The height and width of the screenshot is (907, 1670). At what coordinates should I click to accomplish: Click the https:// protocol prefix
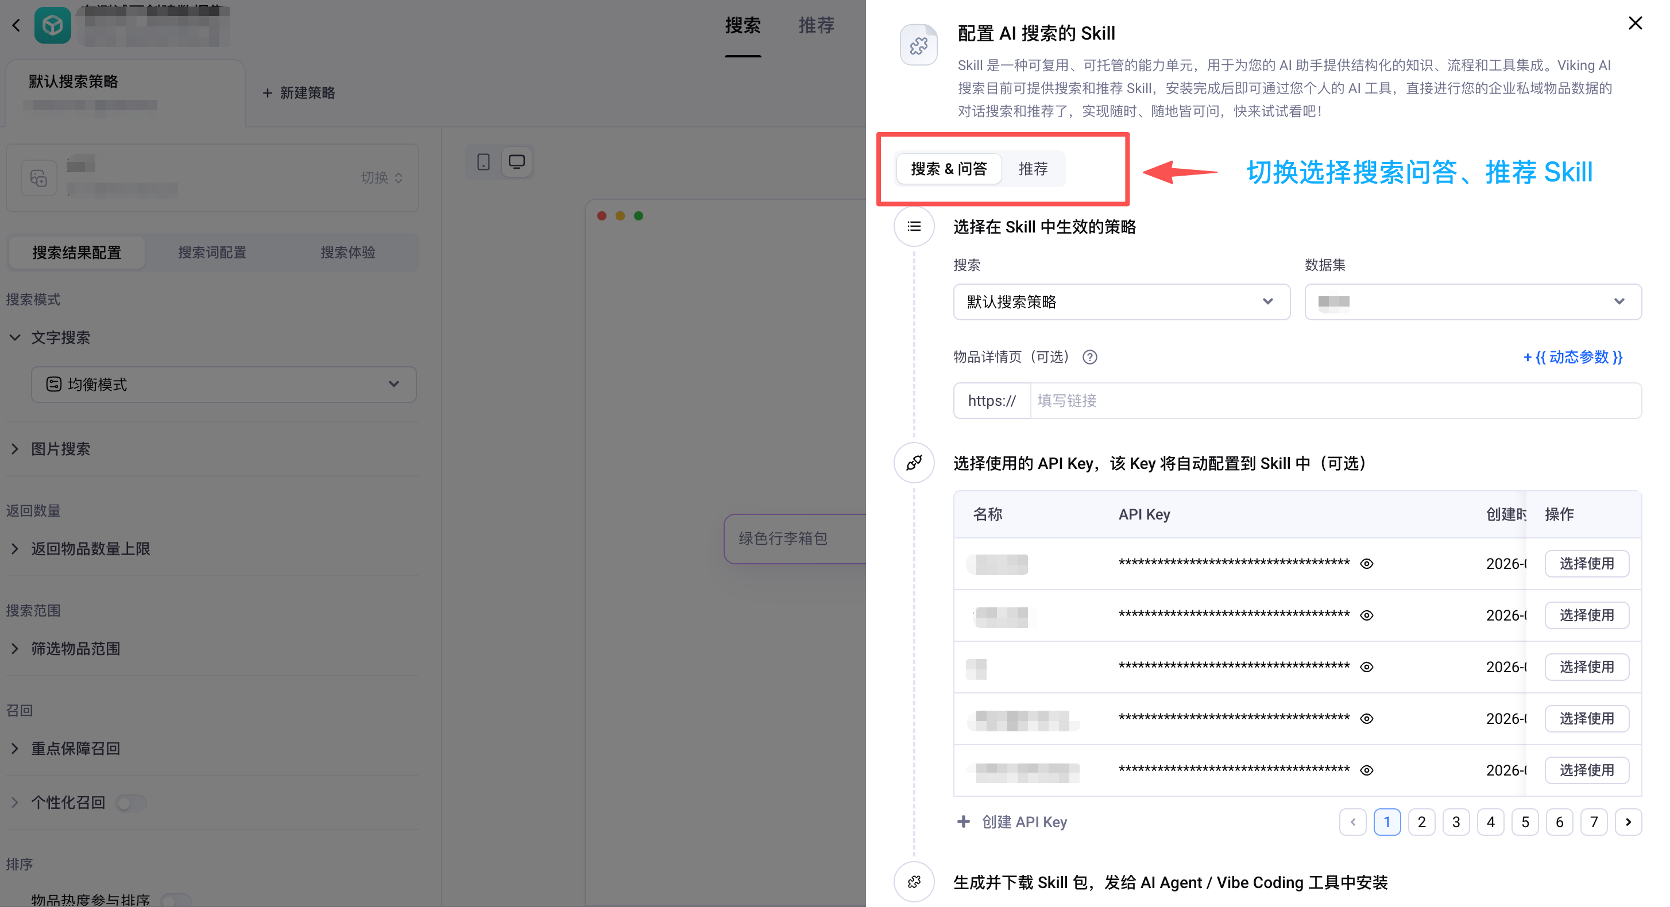(992, 401)
